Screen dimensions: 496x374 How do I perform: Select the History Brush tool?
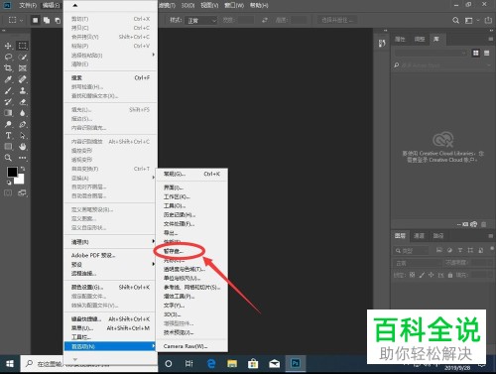[8, 102]
